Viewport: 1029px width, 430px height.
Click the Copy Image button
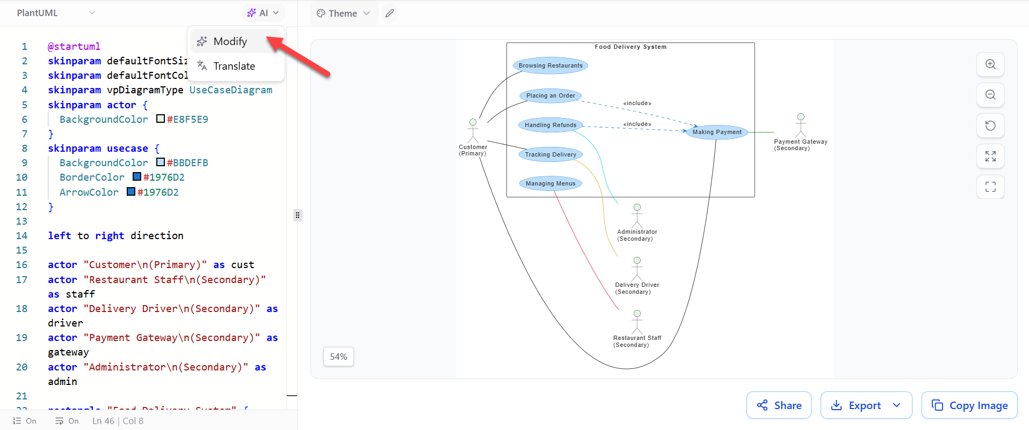969,405
